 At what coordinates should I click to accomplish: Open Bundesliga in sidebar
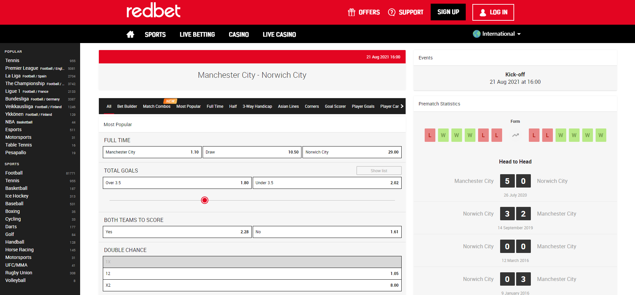point(40,99)
